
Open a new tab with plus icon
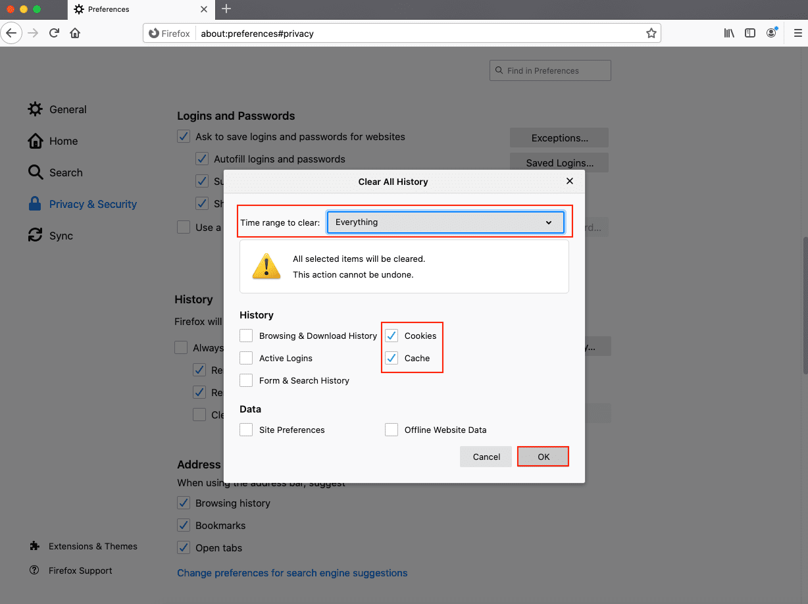click(x=226, y=9)
